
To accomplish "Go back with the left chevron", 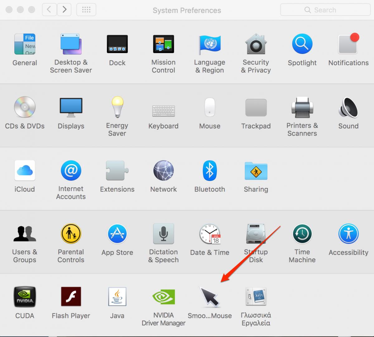I will 49,10.
